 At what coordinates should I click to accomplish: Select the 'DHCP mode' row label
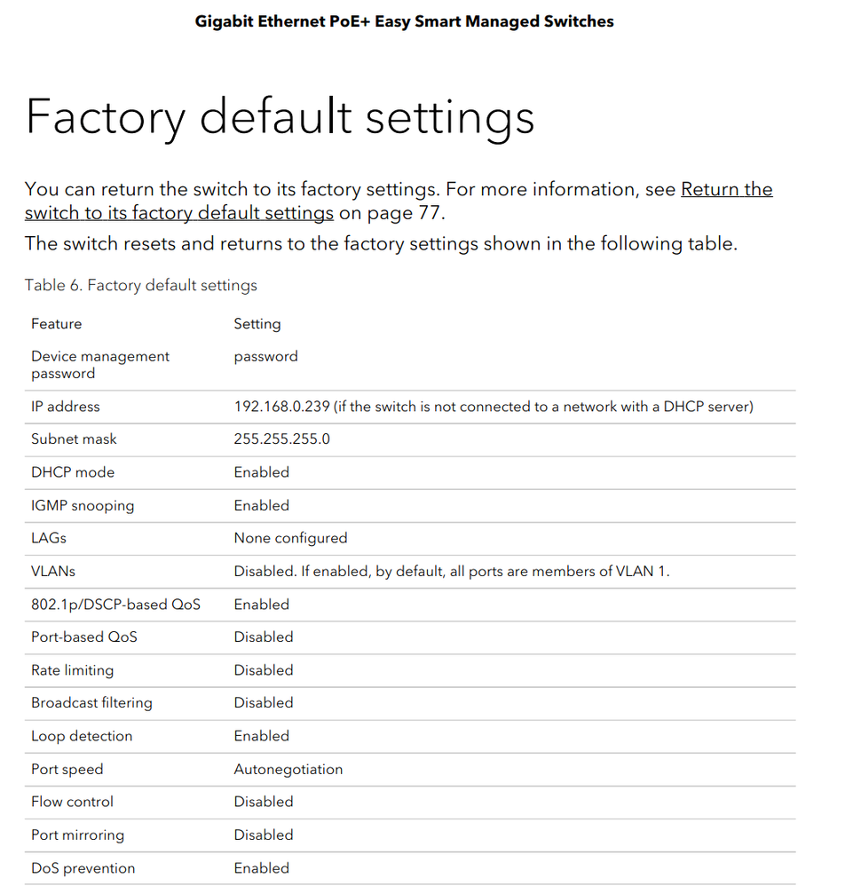[x=73, y=472]
